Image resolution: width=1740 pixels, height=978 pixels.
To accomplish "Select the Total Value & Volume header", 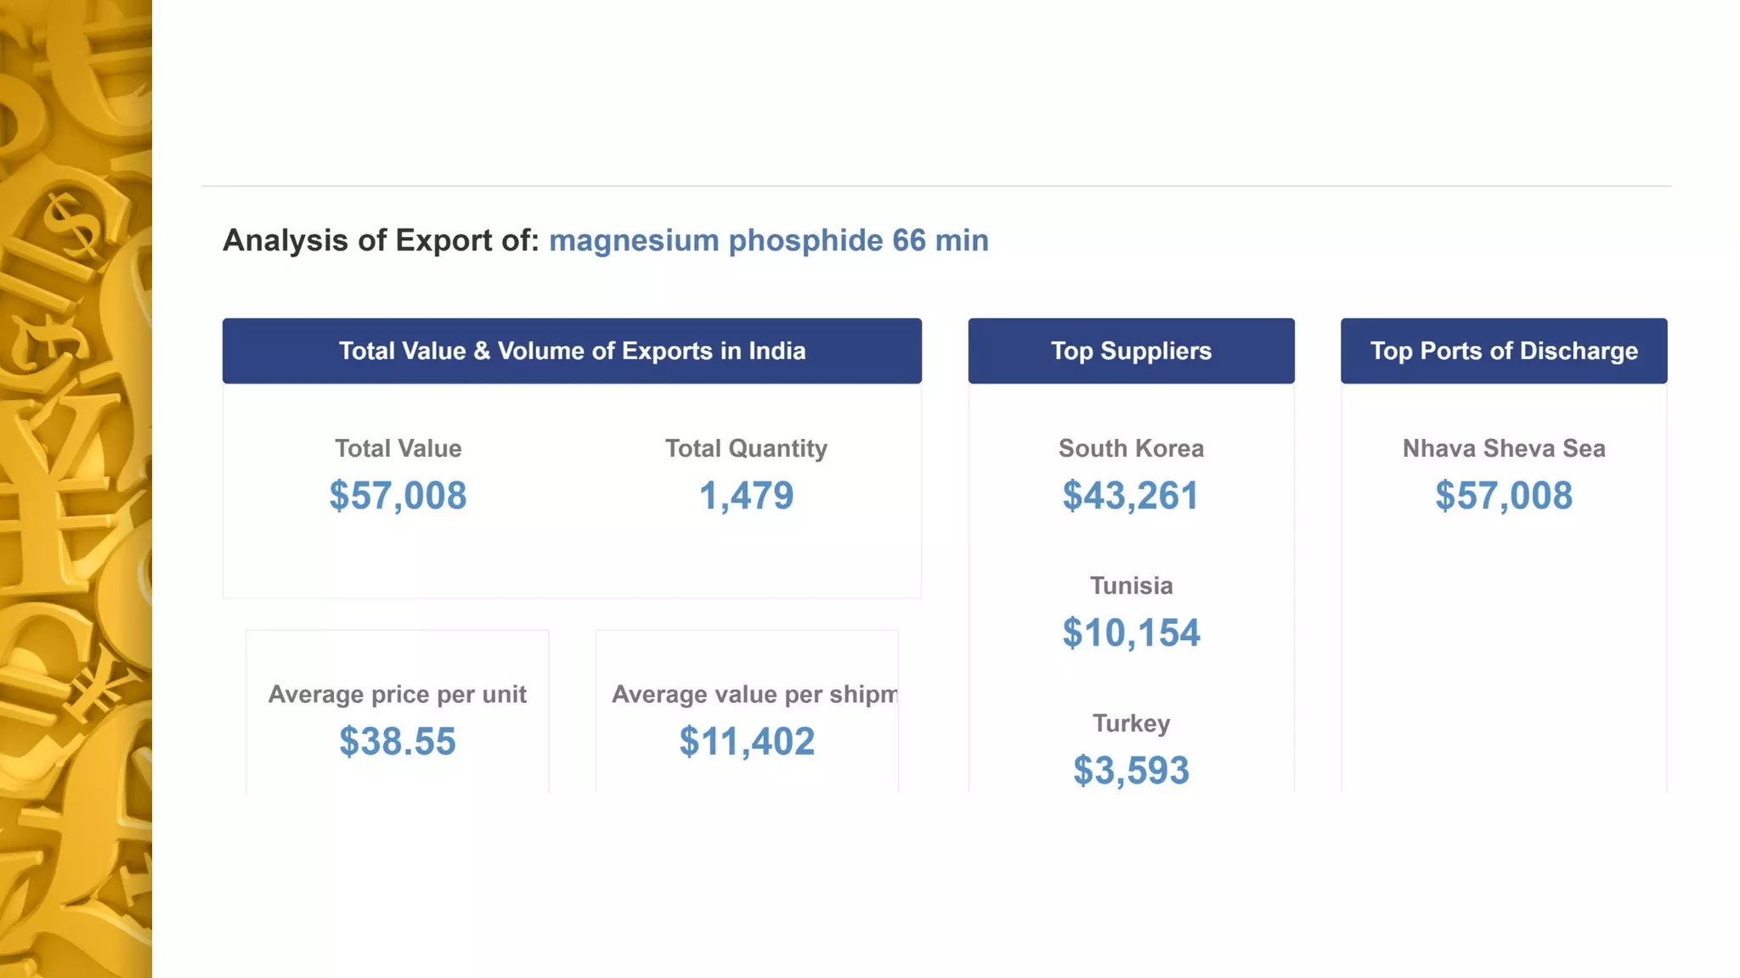I will tap(572, 351).
